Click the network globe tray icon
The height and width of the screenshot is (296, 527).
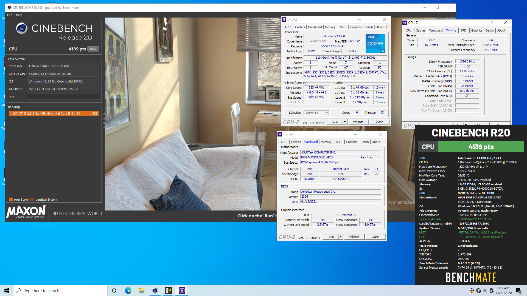(x=478, y=291)
